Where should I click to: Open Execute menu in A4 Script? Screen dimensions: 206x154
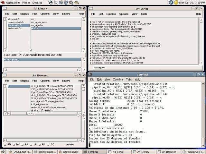point(111,14)
